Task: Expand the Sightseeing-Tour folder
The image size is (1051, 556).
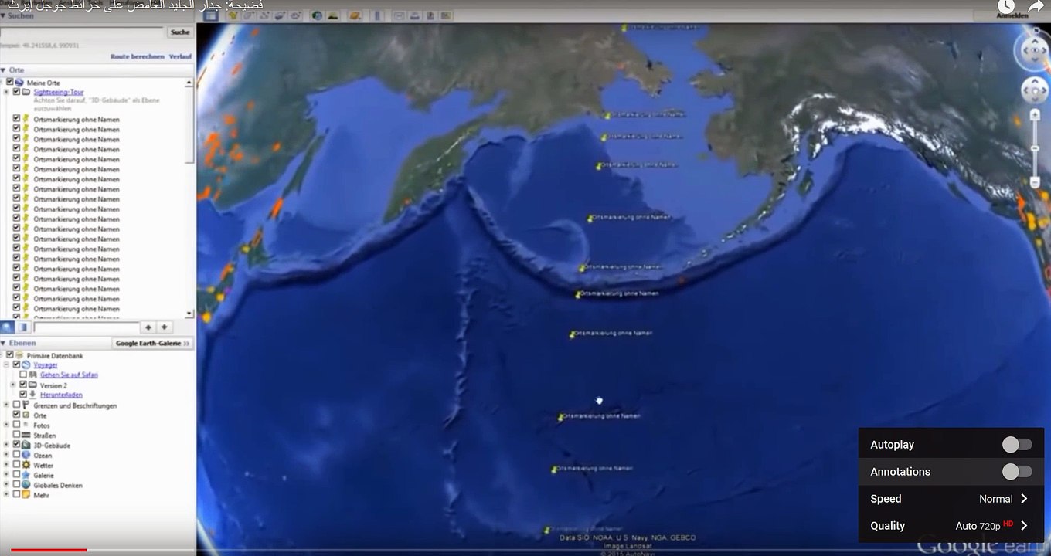Action: (x=6, y=92)
